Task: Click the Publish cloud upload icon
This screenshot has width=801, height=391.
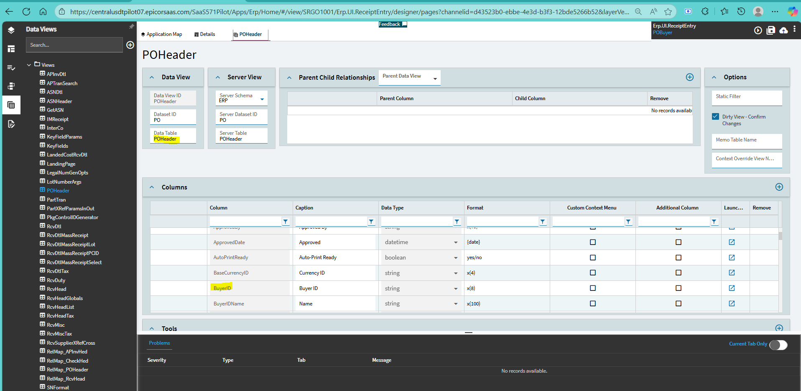Action: coord(783,30)
